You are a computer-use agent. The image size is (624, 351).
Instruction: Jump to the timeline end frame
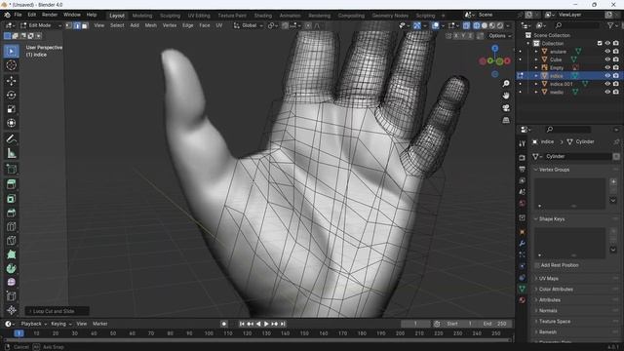point(283,324)
